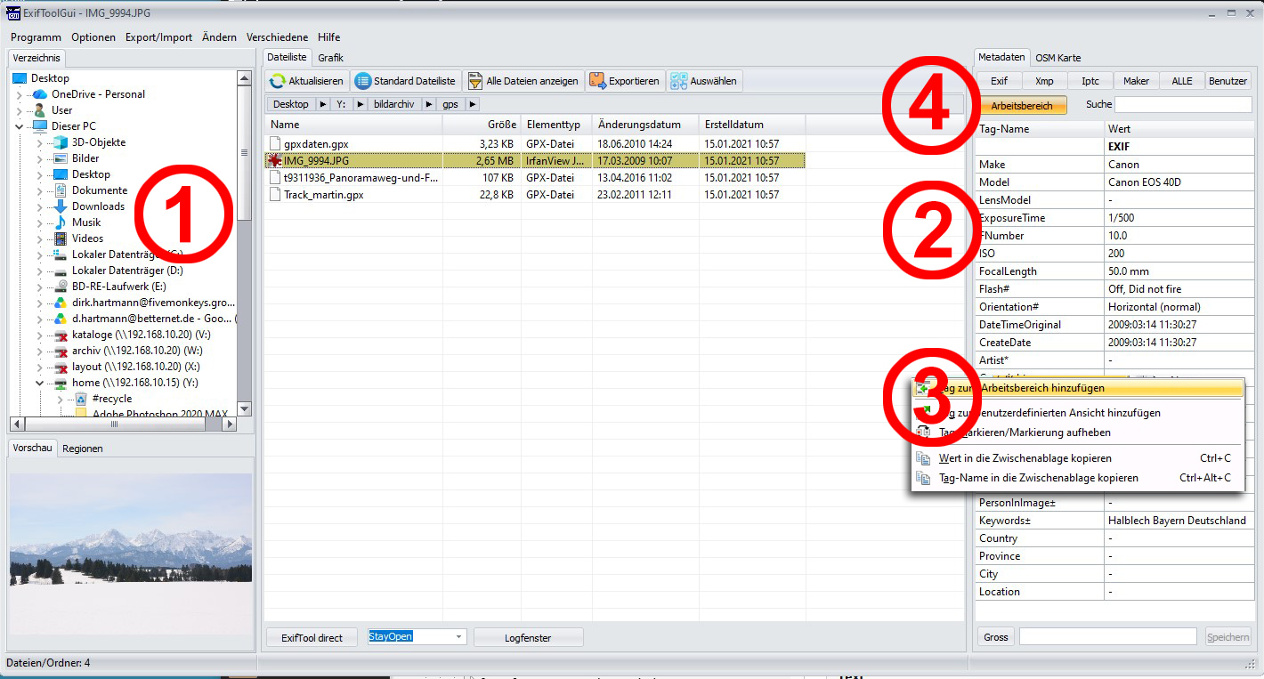Viewport: 1264px width, 679px height.
Task: Select the IMG_9994.JPG file icon
Action: 275,161
